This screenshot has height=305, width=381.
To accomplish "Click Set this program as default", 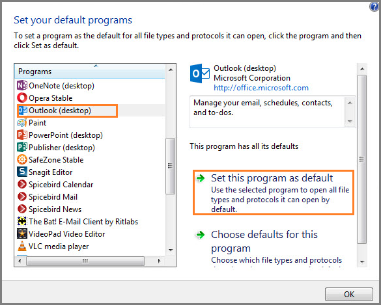I will point(273,192).
